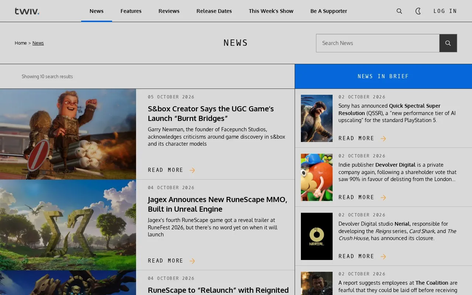Image resolution: width=472 pixels, height=295 pixels.
Task: Open the S&box article thumbnail image
Action: tap(68, 134)
